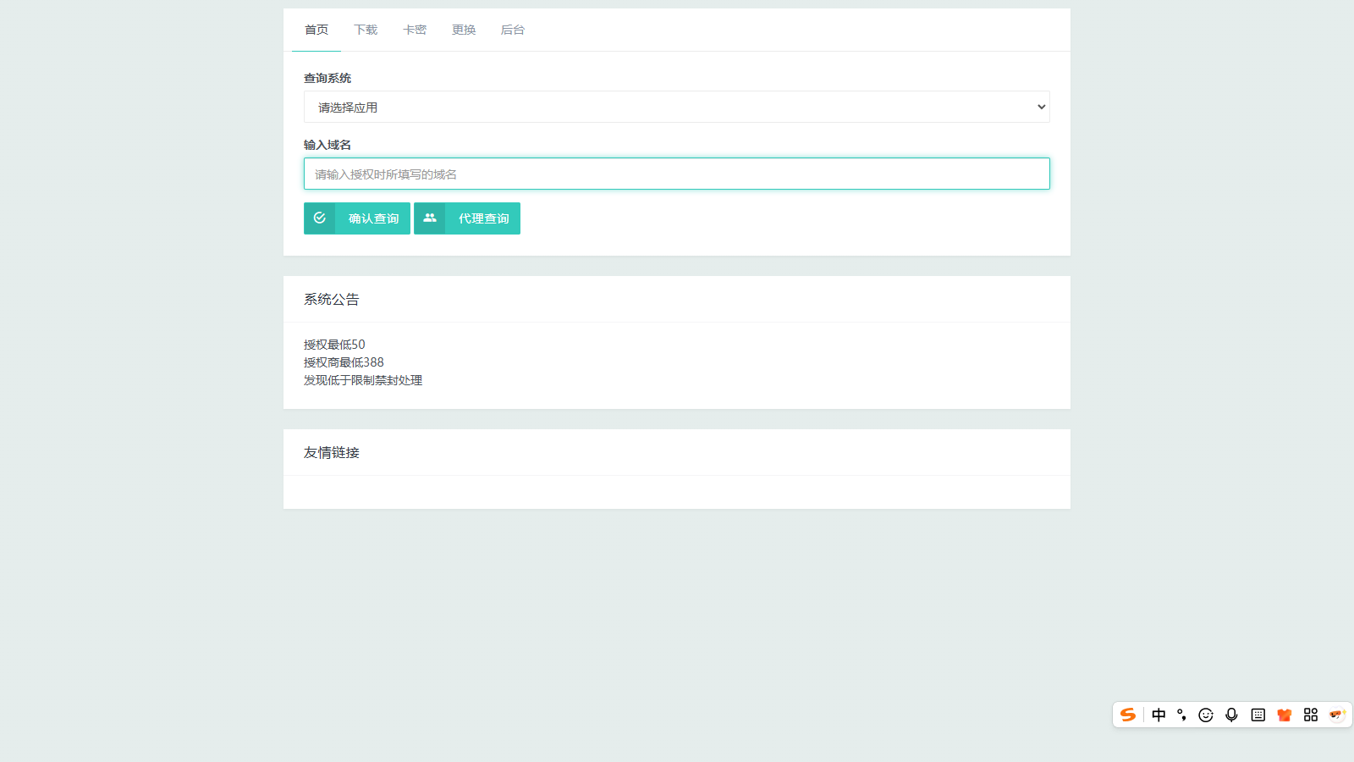
Task: Open the 请选择应用 dropdown
Action: click(x=677, y=107)
